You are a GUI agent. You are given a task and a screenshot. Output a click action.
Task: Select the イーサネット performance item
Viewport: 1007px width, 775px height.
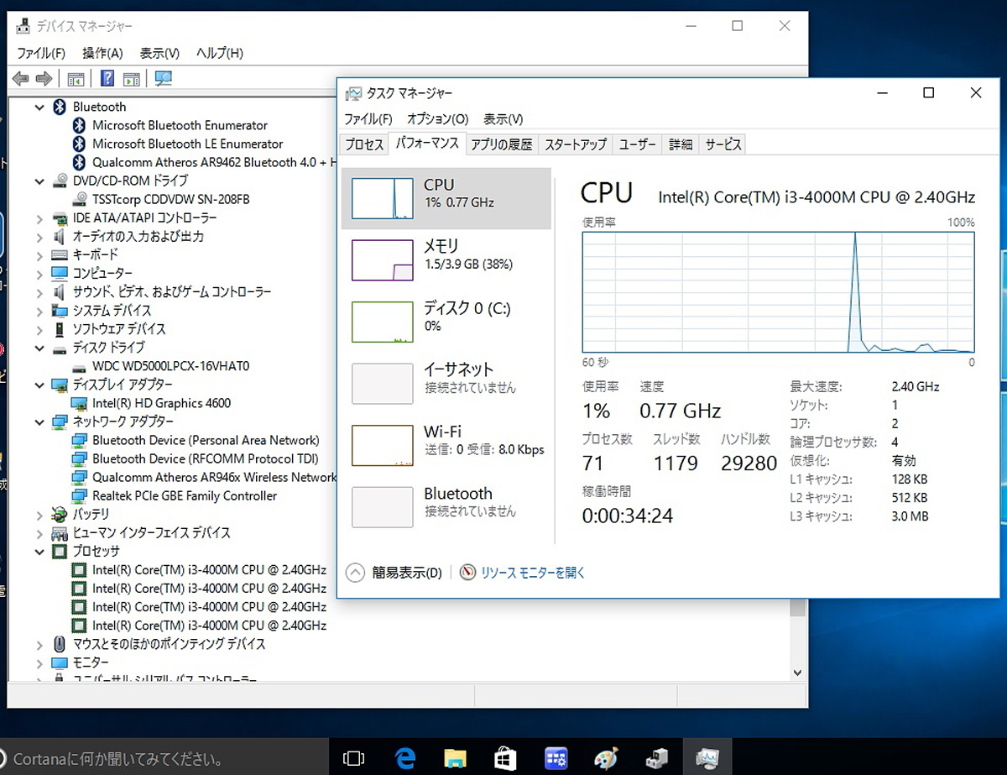(446, 383)
